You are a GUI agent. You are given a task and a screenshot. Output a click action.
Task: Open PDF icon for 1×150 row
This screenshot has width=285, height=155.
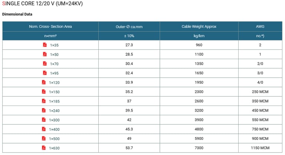coord(44,91)
